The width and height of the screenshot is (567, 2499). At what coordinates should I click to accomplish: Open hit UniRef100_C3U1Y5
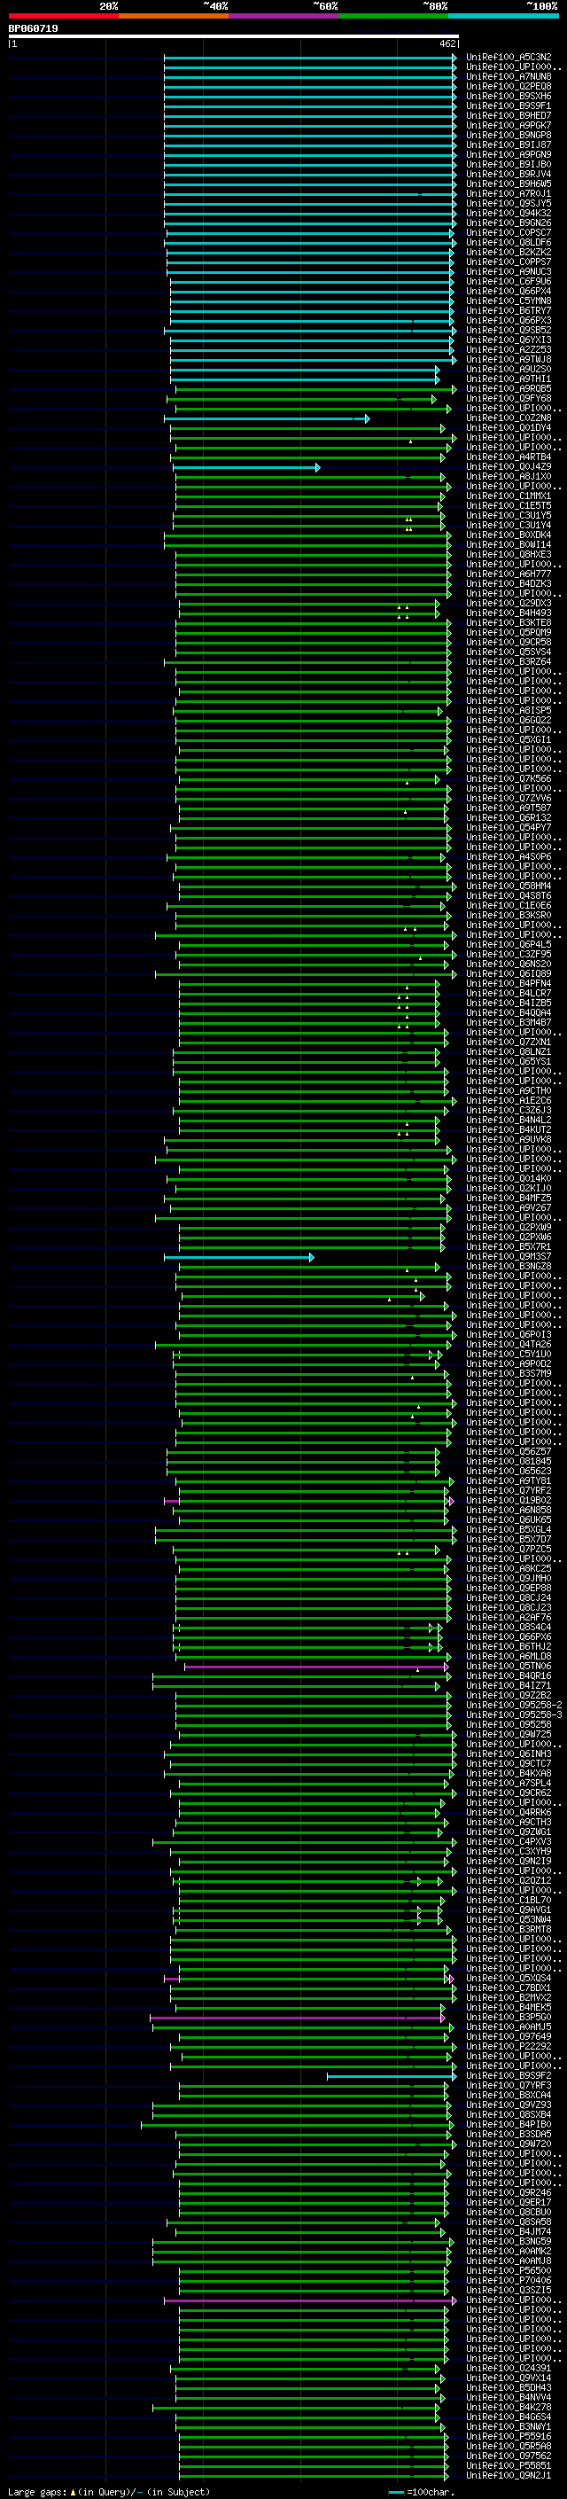(509, 515)
